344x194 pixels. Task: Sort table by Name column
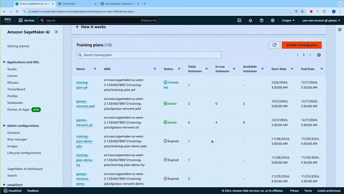[x=95, y=69]
